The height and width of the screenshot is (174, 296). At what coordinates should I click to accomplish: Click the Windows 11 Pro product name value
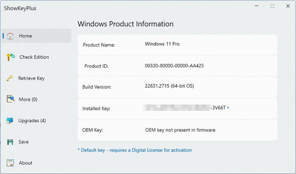coord(162,44)
